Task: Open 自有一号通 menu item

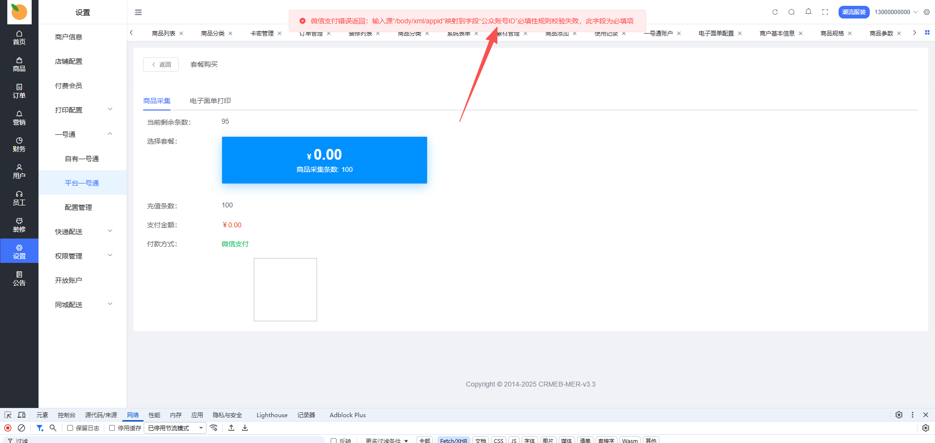Action: click(x=82, y=159)
